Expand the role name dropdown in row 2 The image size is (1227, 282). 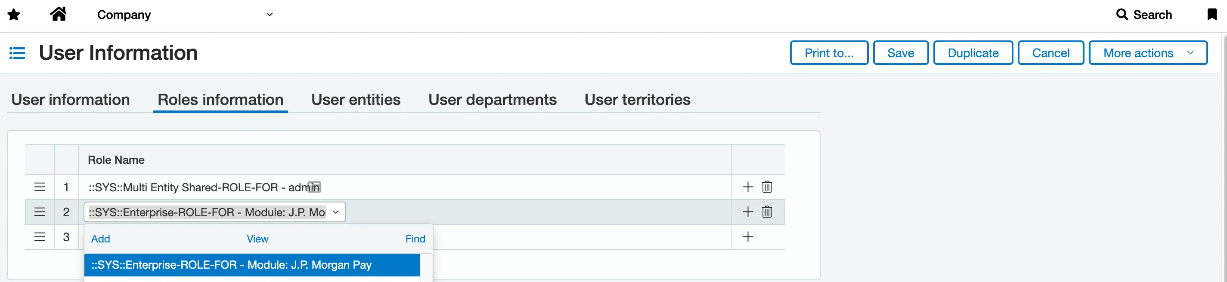point(335,212)
